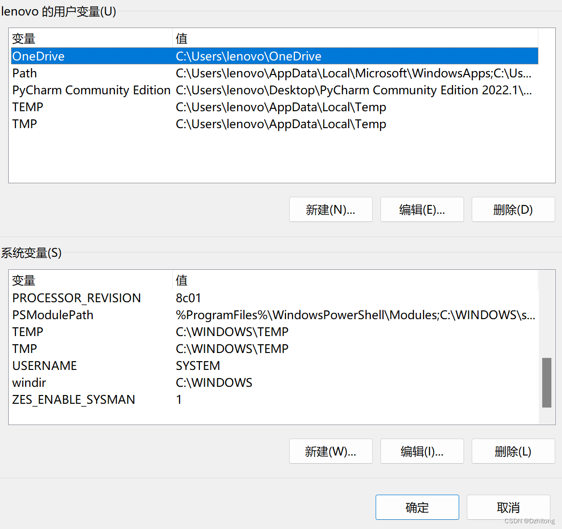
Task: Click value 1 of ZES_ENABLE_SYSMAN
Action: [179, 399]
